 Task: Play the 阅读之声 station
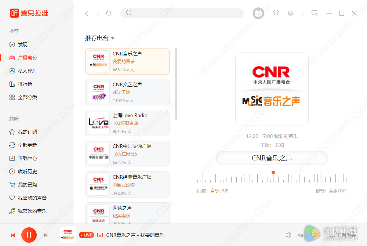click(127, 213)
